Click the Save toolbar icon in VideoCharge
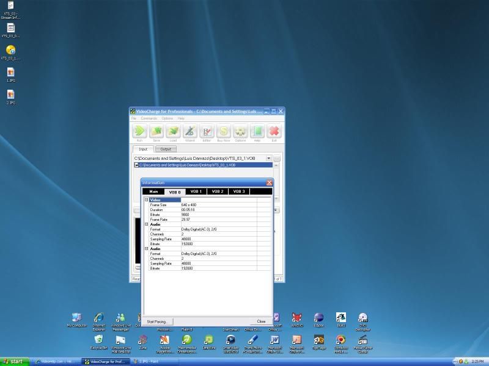Screen dimensions: 489x366 coord(156,131)
